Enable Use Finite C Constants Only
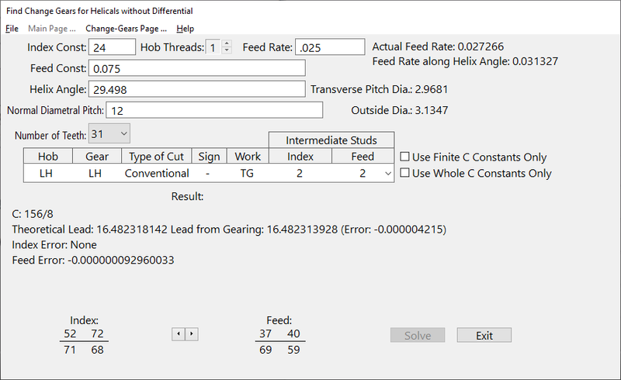This screenshot has width=621, height=380. coord(405,157)
